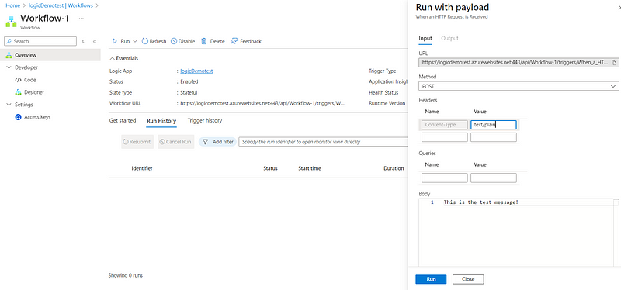Click the Refresh toolbar icon
Viewport: 621px width, 290px height.
coord(145,41)
